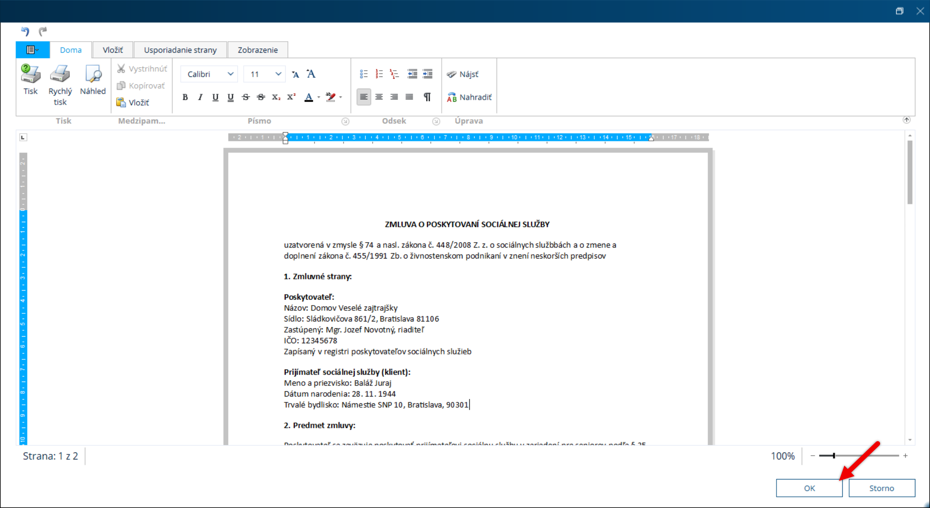930x508 pixels.
Task: Apply subscript formatting
Action: coord(276,97)
